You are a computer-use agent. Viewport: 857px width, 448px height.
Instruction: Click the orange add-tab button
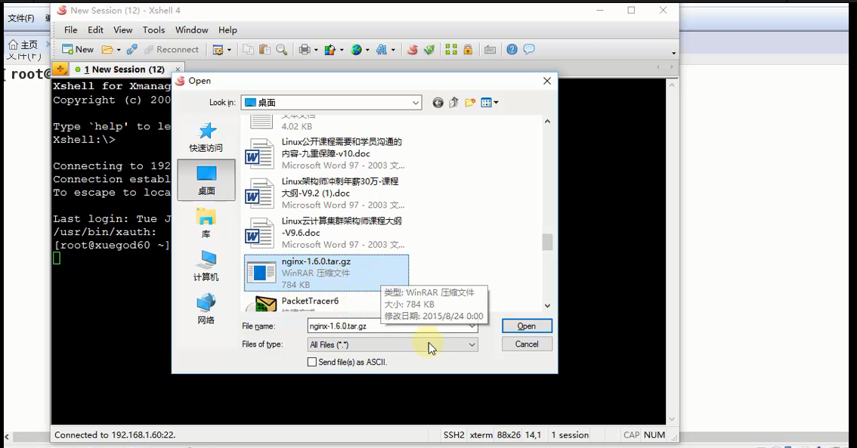pyautogui.click(x=60, y=69)
